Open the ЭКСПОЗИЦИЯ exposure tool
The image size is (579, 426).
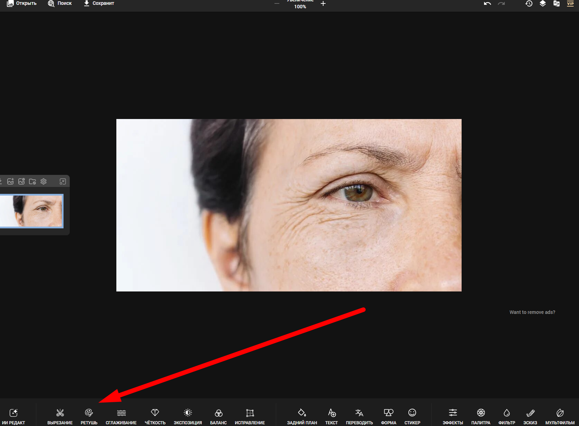click(188, 416)
